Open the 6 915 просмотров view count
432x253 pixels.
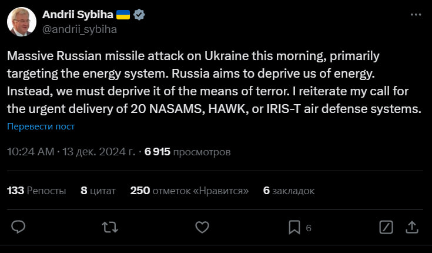[x=187, y=152]
